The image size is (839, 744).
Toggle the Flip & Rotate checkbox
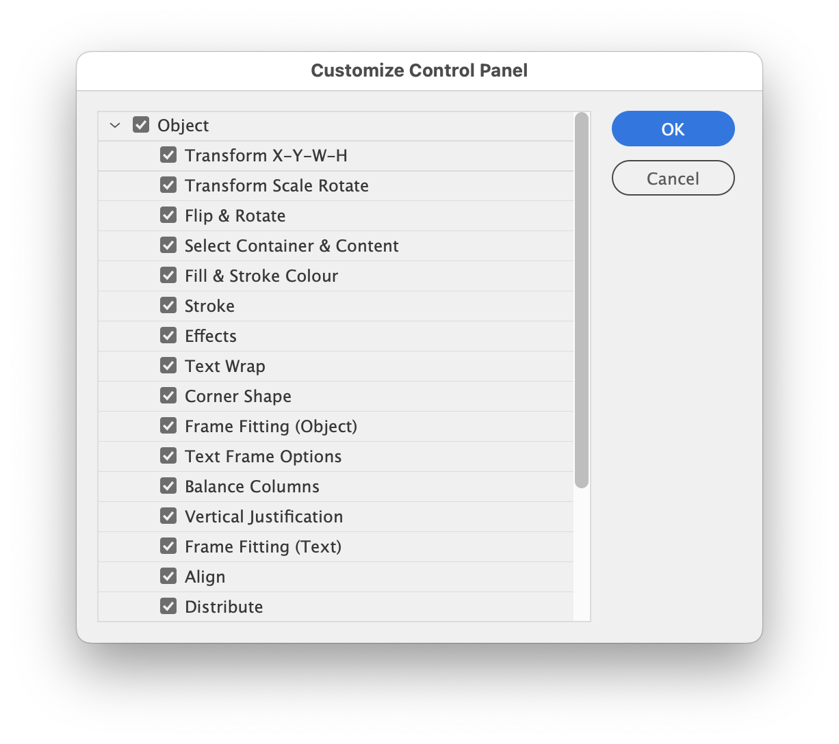[168, 215]
